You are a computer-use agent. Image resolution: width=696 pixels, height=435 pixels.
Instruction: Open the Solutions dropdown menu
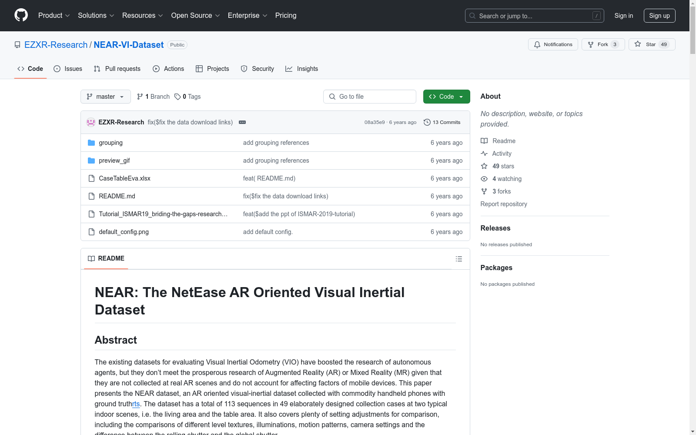(x=96, y=16)
